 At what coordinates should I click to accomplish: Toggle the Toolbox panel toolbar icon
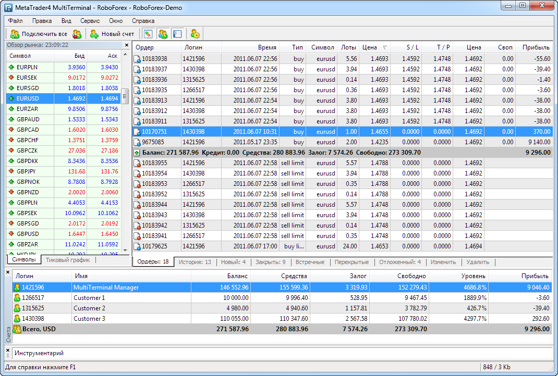177,34
